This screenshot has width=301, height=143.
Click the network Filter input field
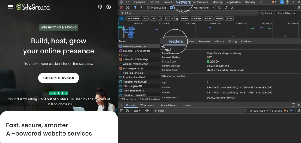(189, 13)
